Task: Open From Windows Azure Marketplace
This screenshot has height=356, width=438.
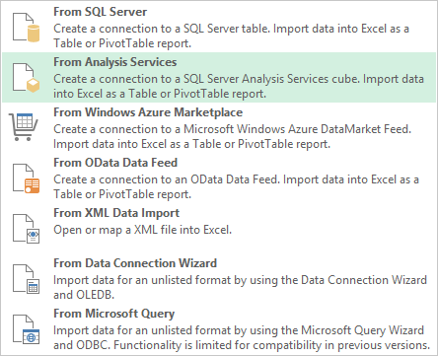Action: pos(148,112)
